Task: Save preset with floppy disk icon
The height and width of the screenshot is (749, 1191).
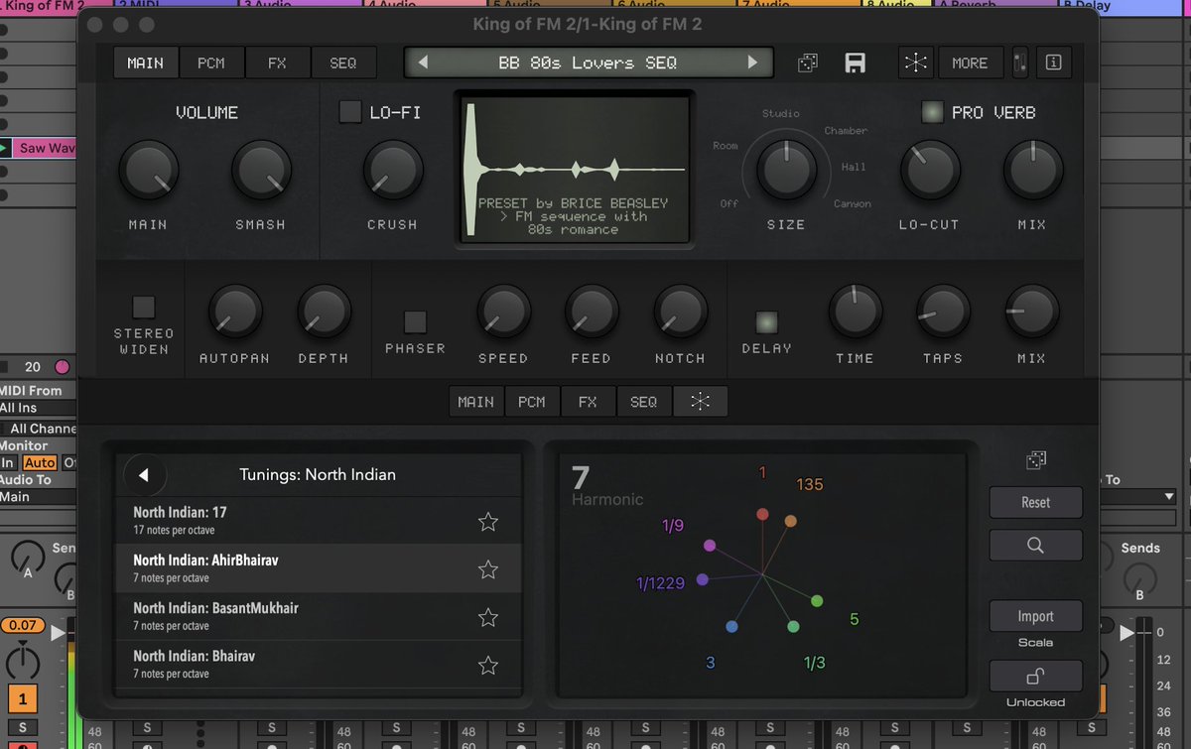Action: point(855,62)
